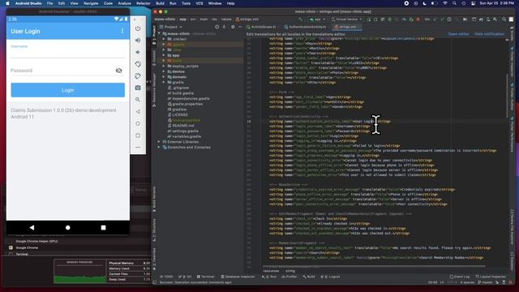Open emulator extended controls (three dots)

tap(138, 148)
